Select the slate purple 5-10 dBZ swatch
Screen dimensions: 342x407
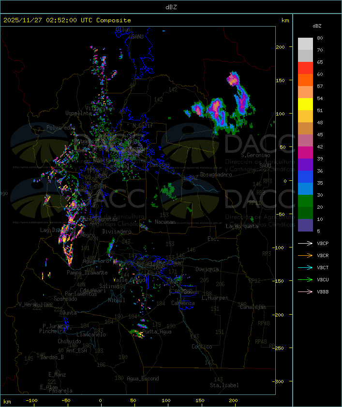(305, 225)
